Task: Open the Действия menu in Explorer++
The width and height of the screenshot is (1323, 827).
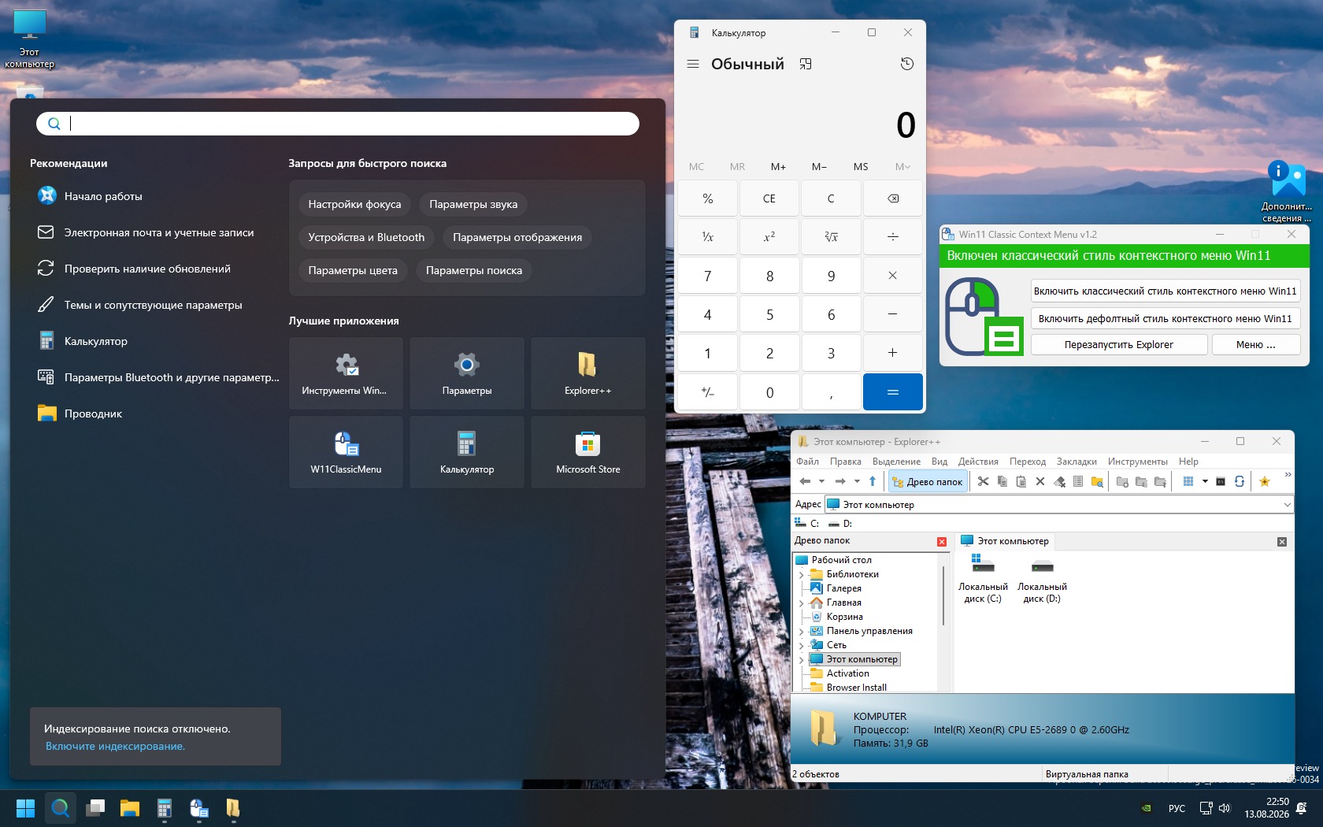Action: [978, 462]
